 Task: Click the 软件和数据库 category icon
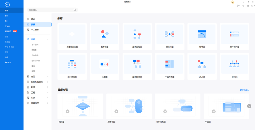point(28,82)
